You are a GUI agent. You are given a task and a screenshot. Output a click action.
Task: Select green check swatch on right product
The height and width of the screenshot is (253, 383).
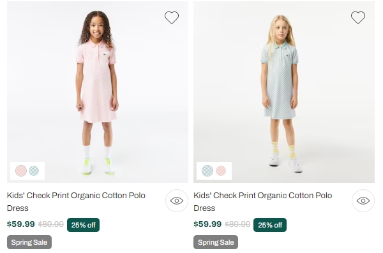click(207, 171)
